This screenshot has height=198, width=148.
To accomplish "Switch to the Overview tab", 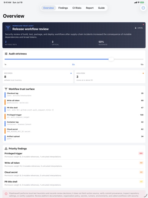I will pyautogui.click(x=48, y=8).
